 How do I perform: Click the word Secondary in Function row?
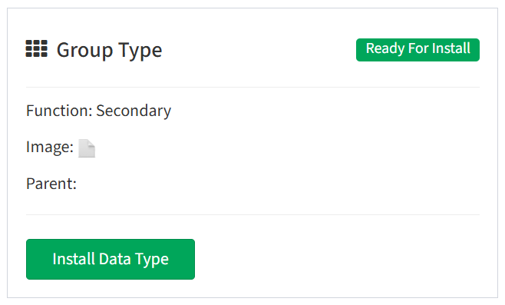tap(134, 111)
